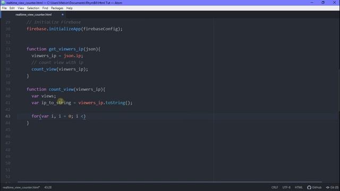Minimize the Atom window

[x=312, y=3]
